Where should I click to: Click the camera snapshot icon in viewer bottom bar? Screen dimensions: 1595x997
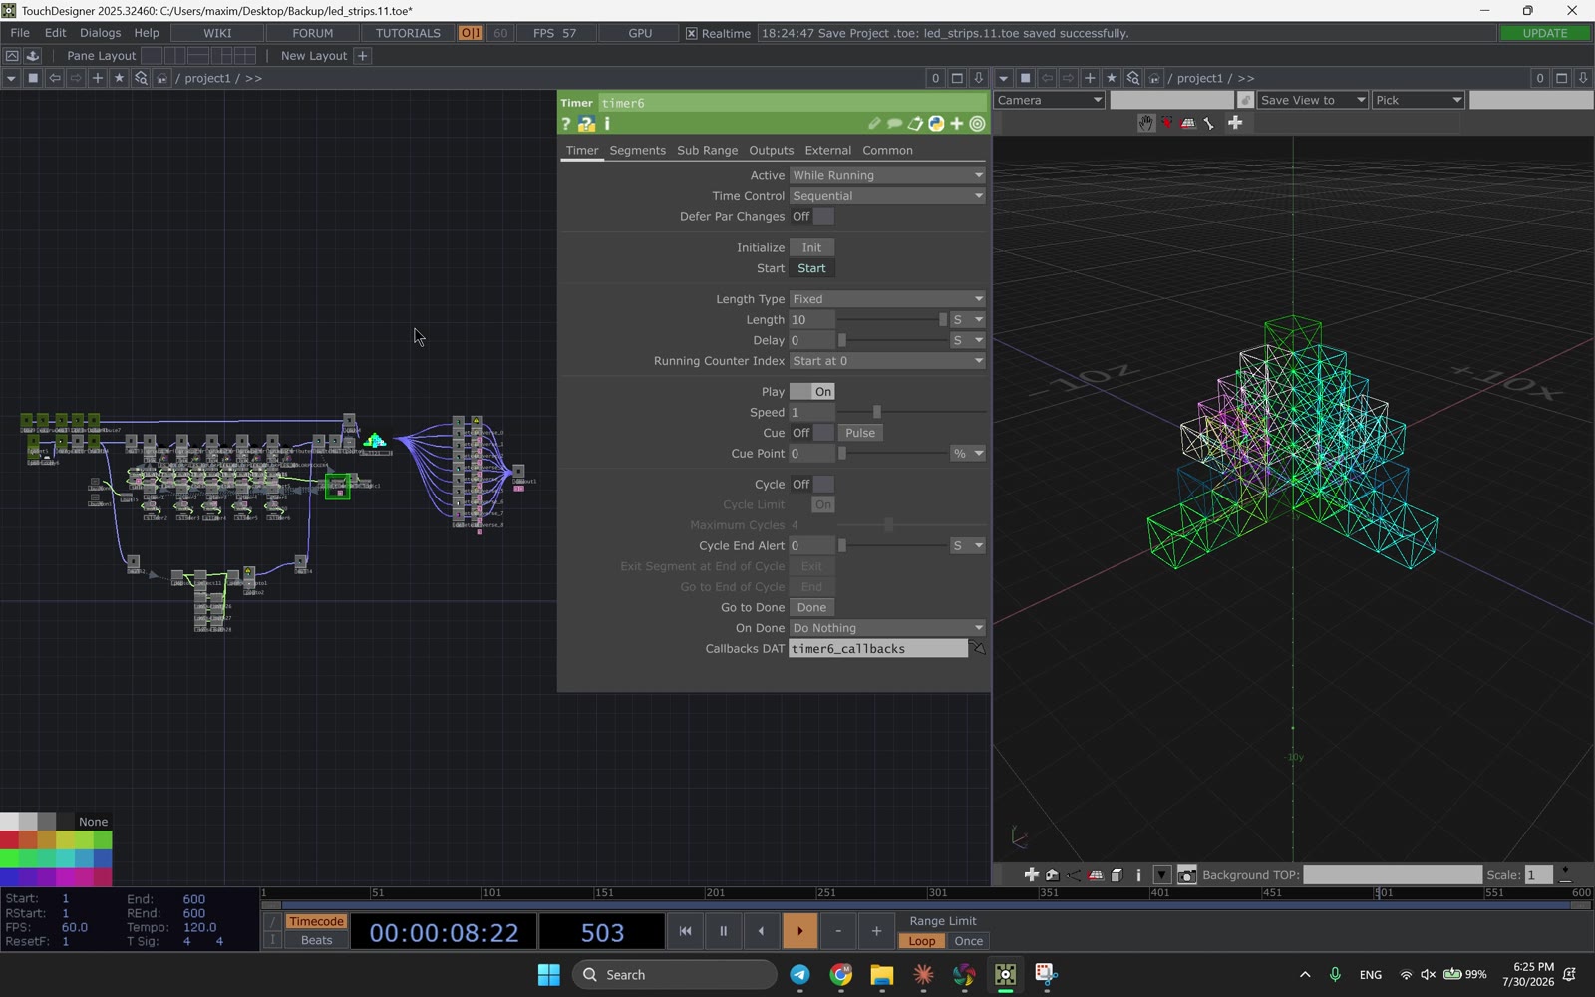(1186, 875)
